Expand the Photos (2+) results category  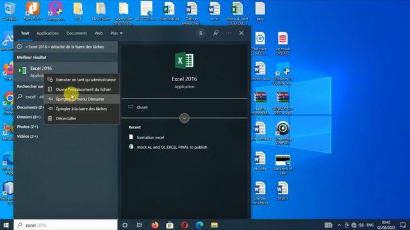coord(28,126)
